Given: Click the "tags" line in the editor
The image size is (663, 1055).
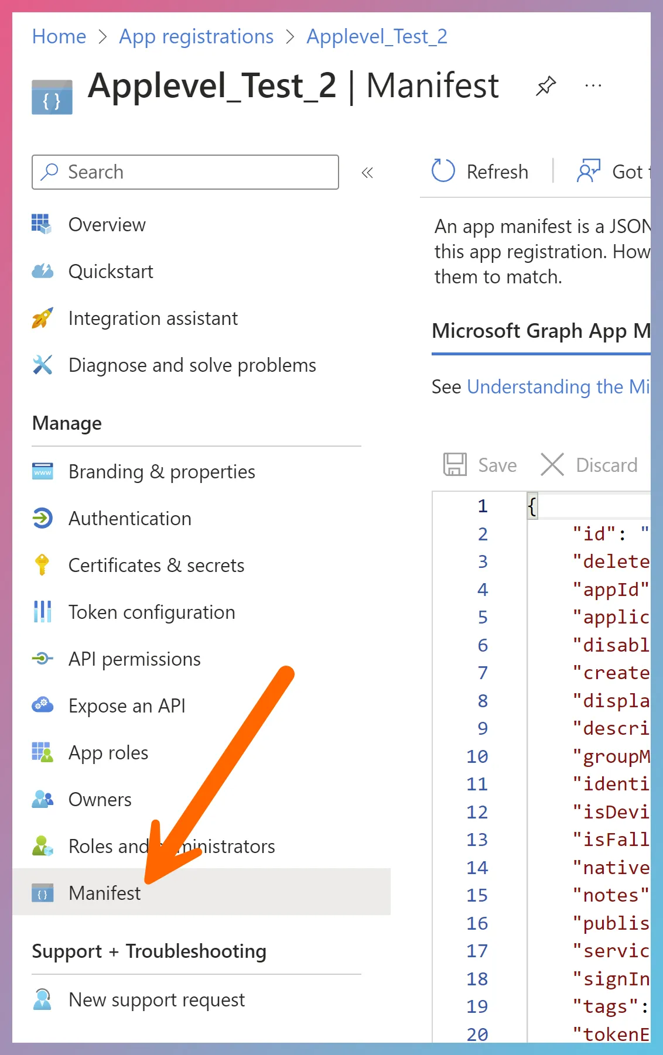Looking at the screenshot, I should (611, 1006).
